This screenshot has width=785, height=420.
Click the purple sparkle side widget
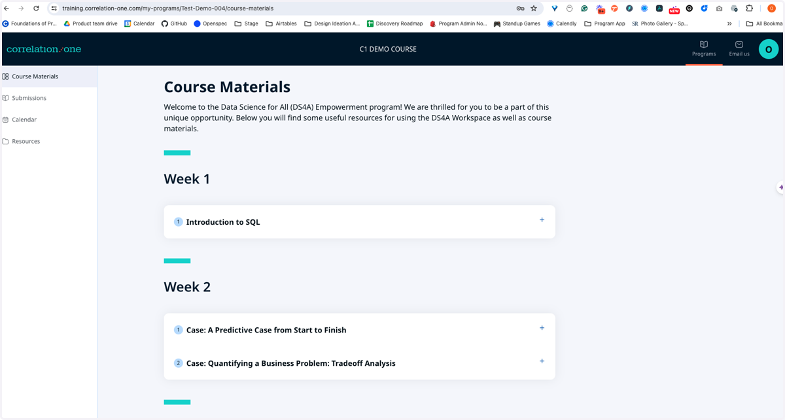point(780,187)
